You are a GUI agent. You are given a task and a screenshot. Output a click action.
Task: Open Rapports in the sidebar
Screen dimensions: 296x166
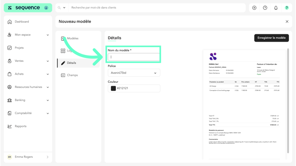tap(21, 126)
